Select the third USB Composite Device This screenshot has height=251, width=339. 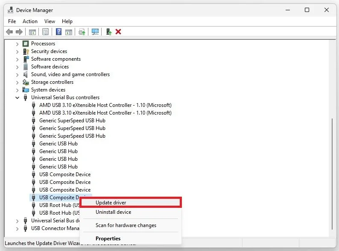pos(65,190)
